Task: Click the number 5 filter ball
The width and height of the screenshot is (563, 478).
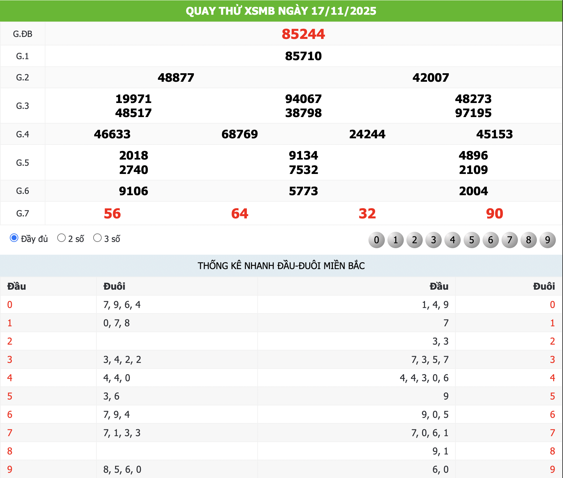Action: [471, 240]
